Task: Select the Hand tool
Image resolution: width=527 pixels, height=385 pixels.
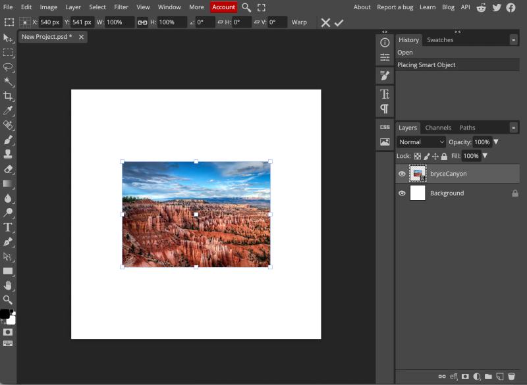Action: pos(8,286)
